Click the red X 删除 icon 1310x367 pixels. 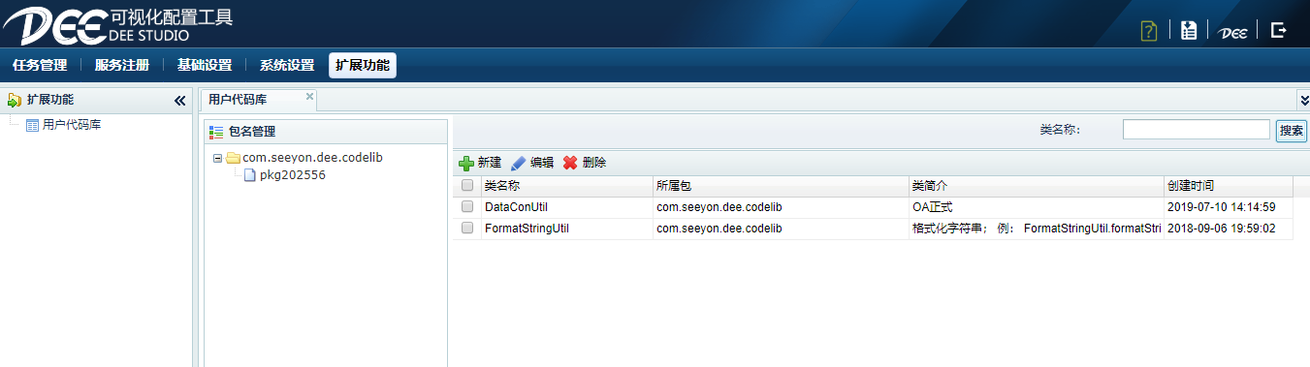click(570, 163)
